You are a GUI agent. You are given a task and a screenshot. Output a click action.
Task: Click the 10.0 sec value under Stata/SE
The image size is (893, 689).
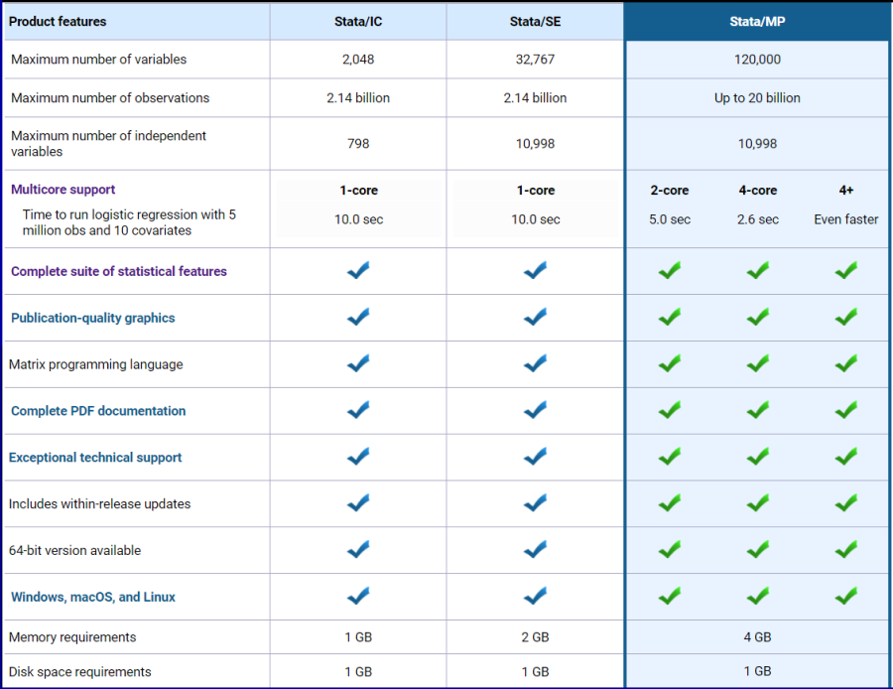pyautogui.click(x=536, y=219)
